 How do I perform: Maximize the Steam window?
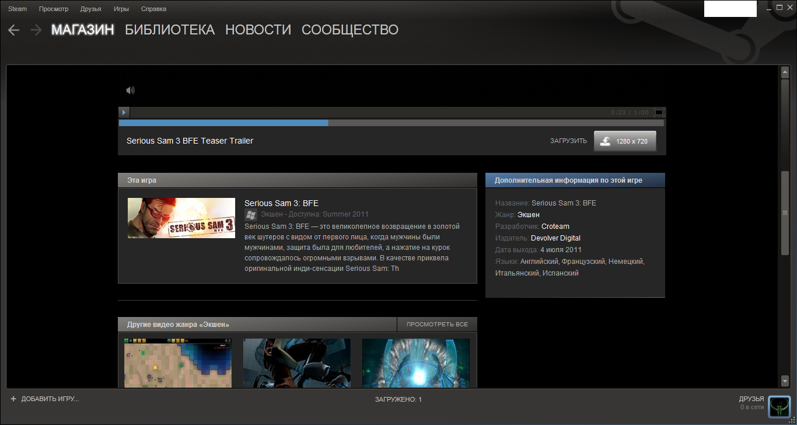pyautogui.click(x=779, y=8)
